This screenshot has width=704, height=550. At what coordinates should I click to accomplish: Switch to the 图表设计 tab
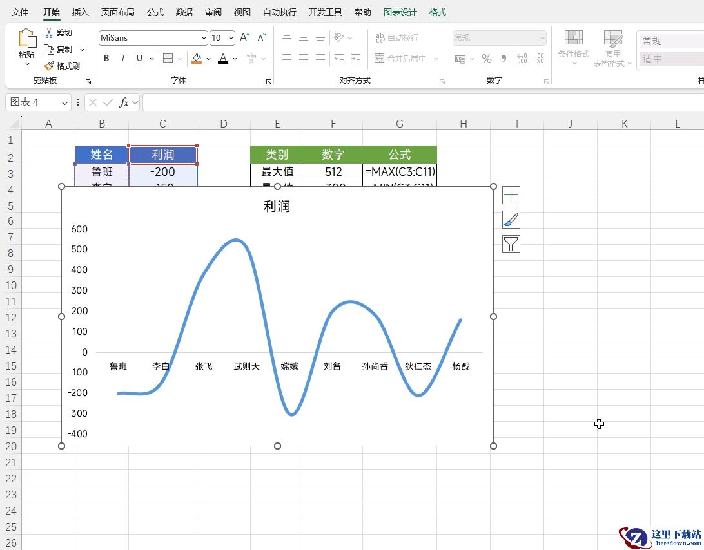tap(400, 12)
